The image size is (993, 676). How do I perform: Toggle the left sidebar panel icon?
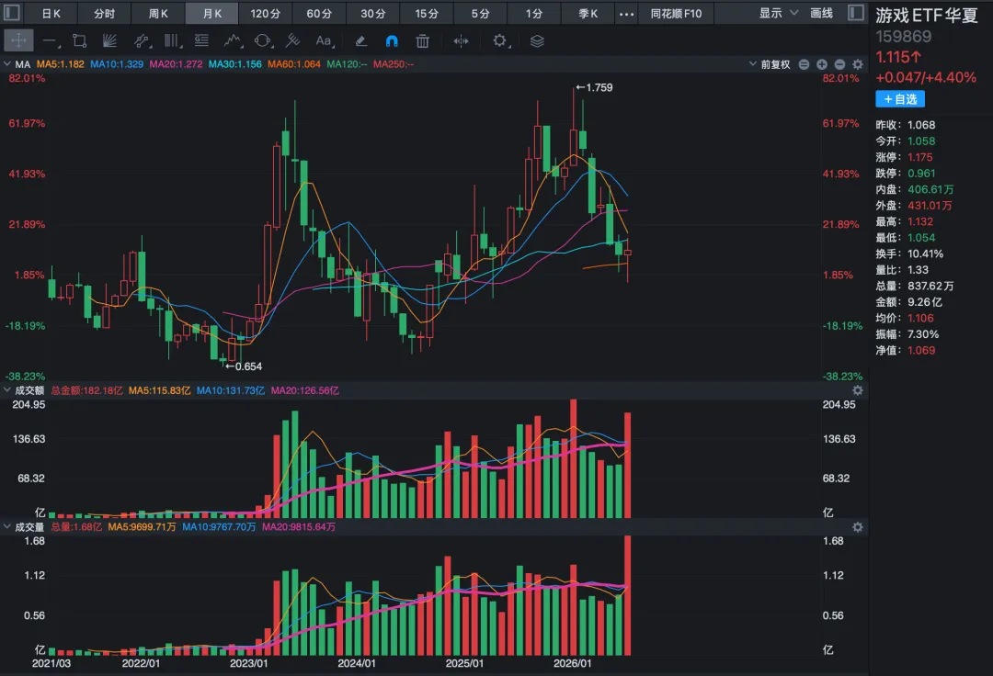point(12,13)
